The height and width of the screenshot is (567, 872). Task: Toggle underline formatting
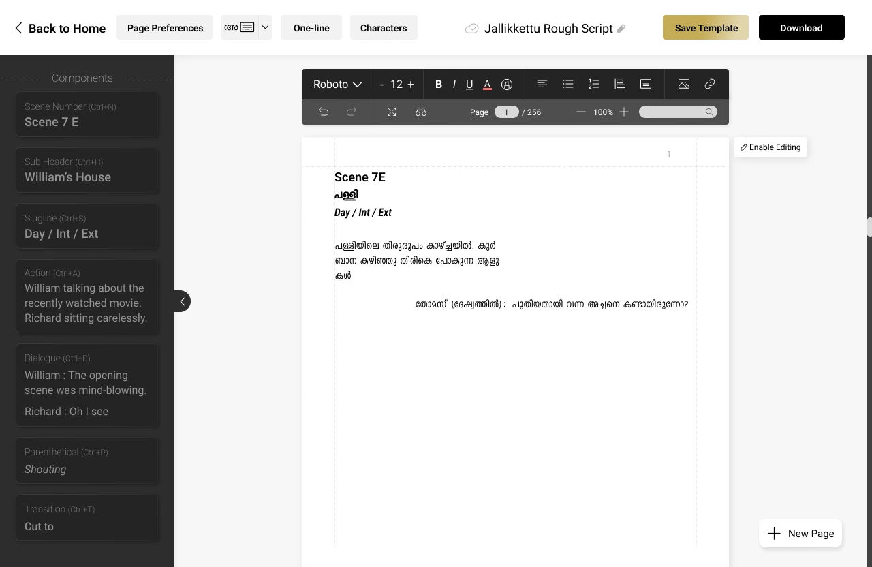tap(469, 84)
